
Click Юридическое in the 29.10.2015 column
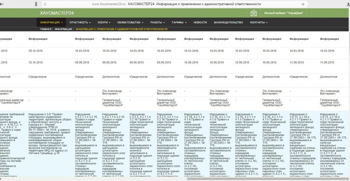coord(38,77)
